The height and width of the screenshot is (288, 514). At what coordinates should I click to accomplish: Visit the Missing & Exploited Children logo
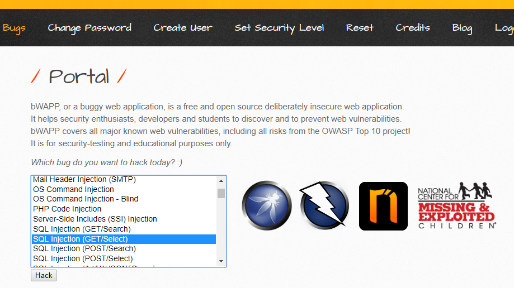[456, 205]
